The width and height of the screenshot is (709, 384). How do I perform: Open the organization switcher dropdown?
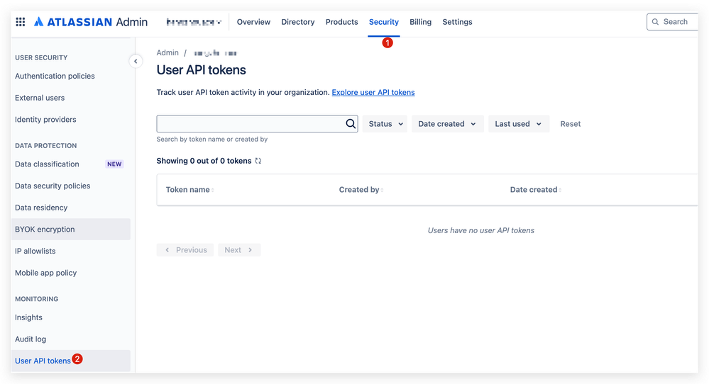pos(194,22)
